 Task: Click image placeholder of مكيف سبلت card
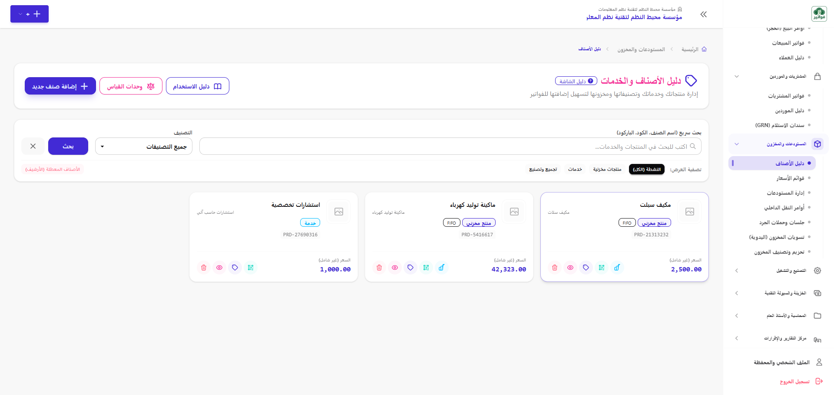tap(690, 212)
